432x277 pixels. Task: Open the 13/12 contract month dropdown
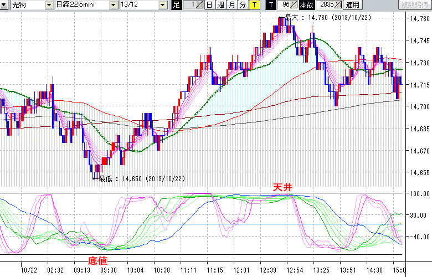pos(162,5)
